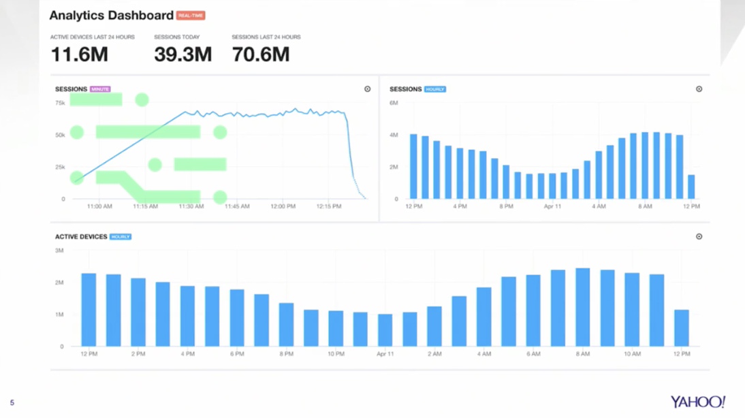The width and height of the screenshot is (745, 418).
Task: Click the HOURLY tag on Sessions chart
Action: tap(434, 89)
